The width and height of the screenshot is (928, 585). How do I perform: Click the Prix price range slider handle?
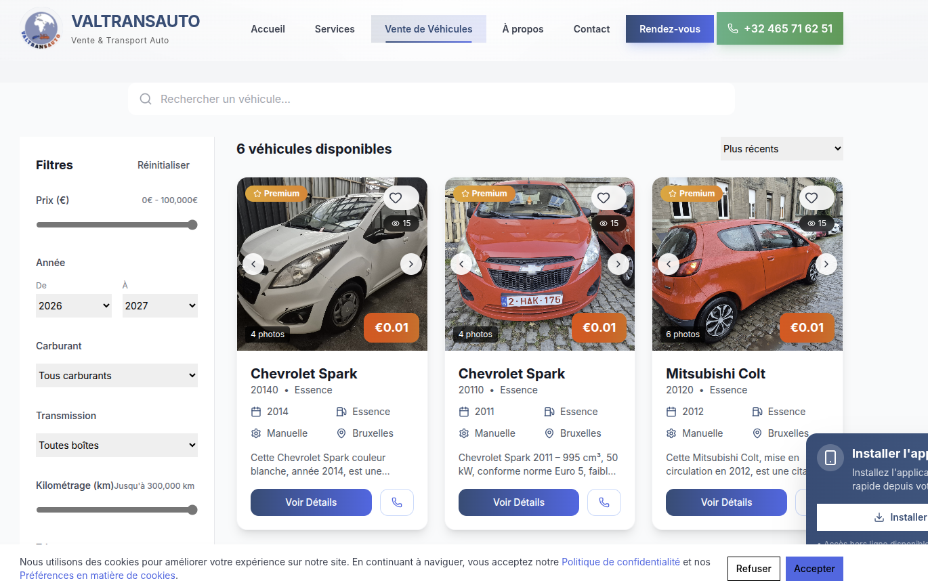pos(192,225)
